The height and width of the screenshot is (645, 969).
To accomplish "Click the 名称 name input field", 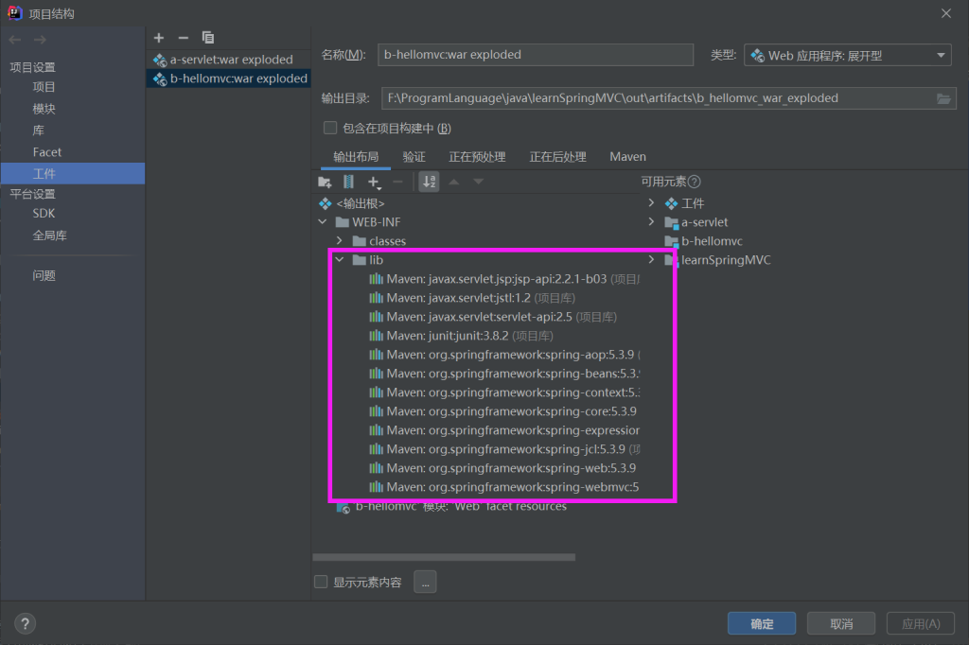I will coord(536,55).
